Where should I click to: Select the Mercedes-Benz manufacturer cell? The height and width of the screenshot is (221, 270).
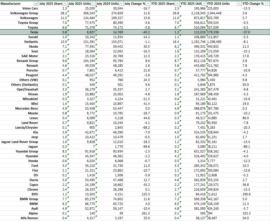[19, 108]
